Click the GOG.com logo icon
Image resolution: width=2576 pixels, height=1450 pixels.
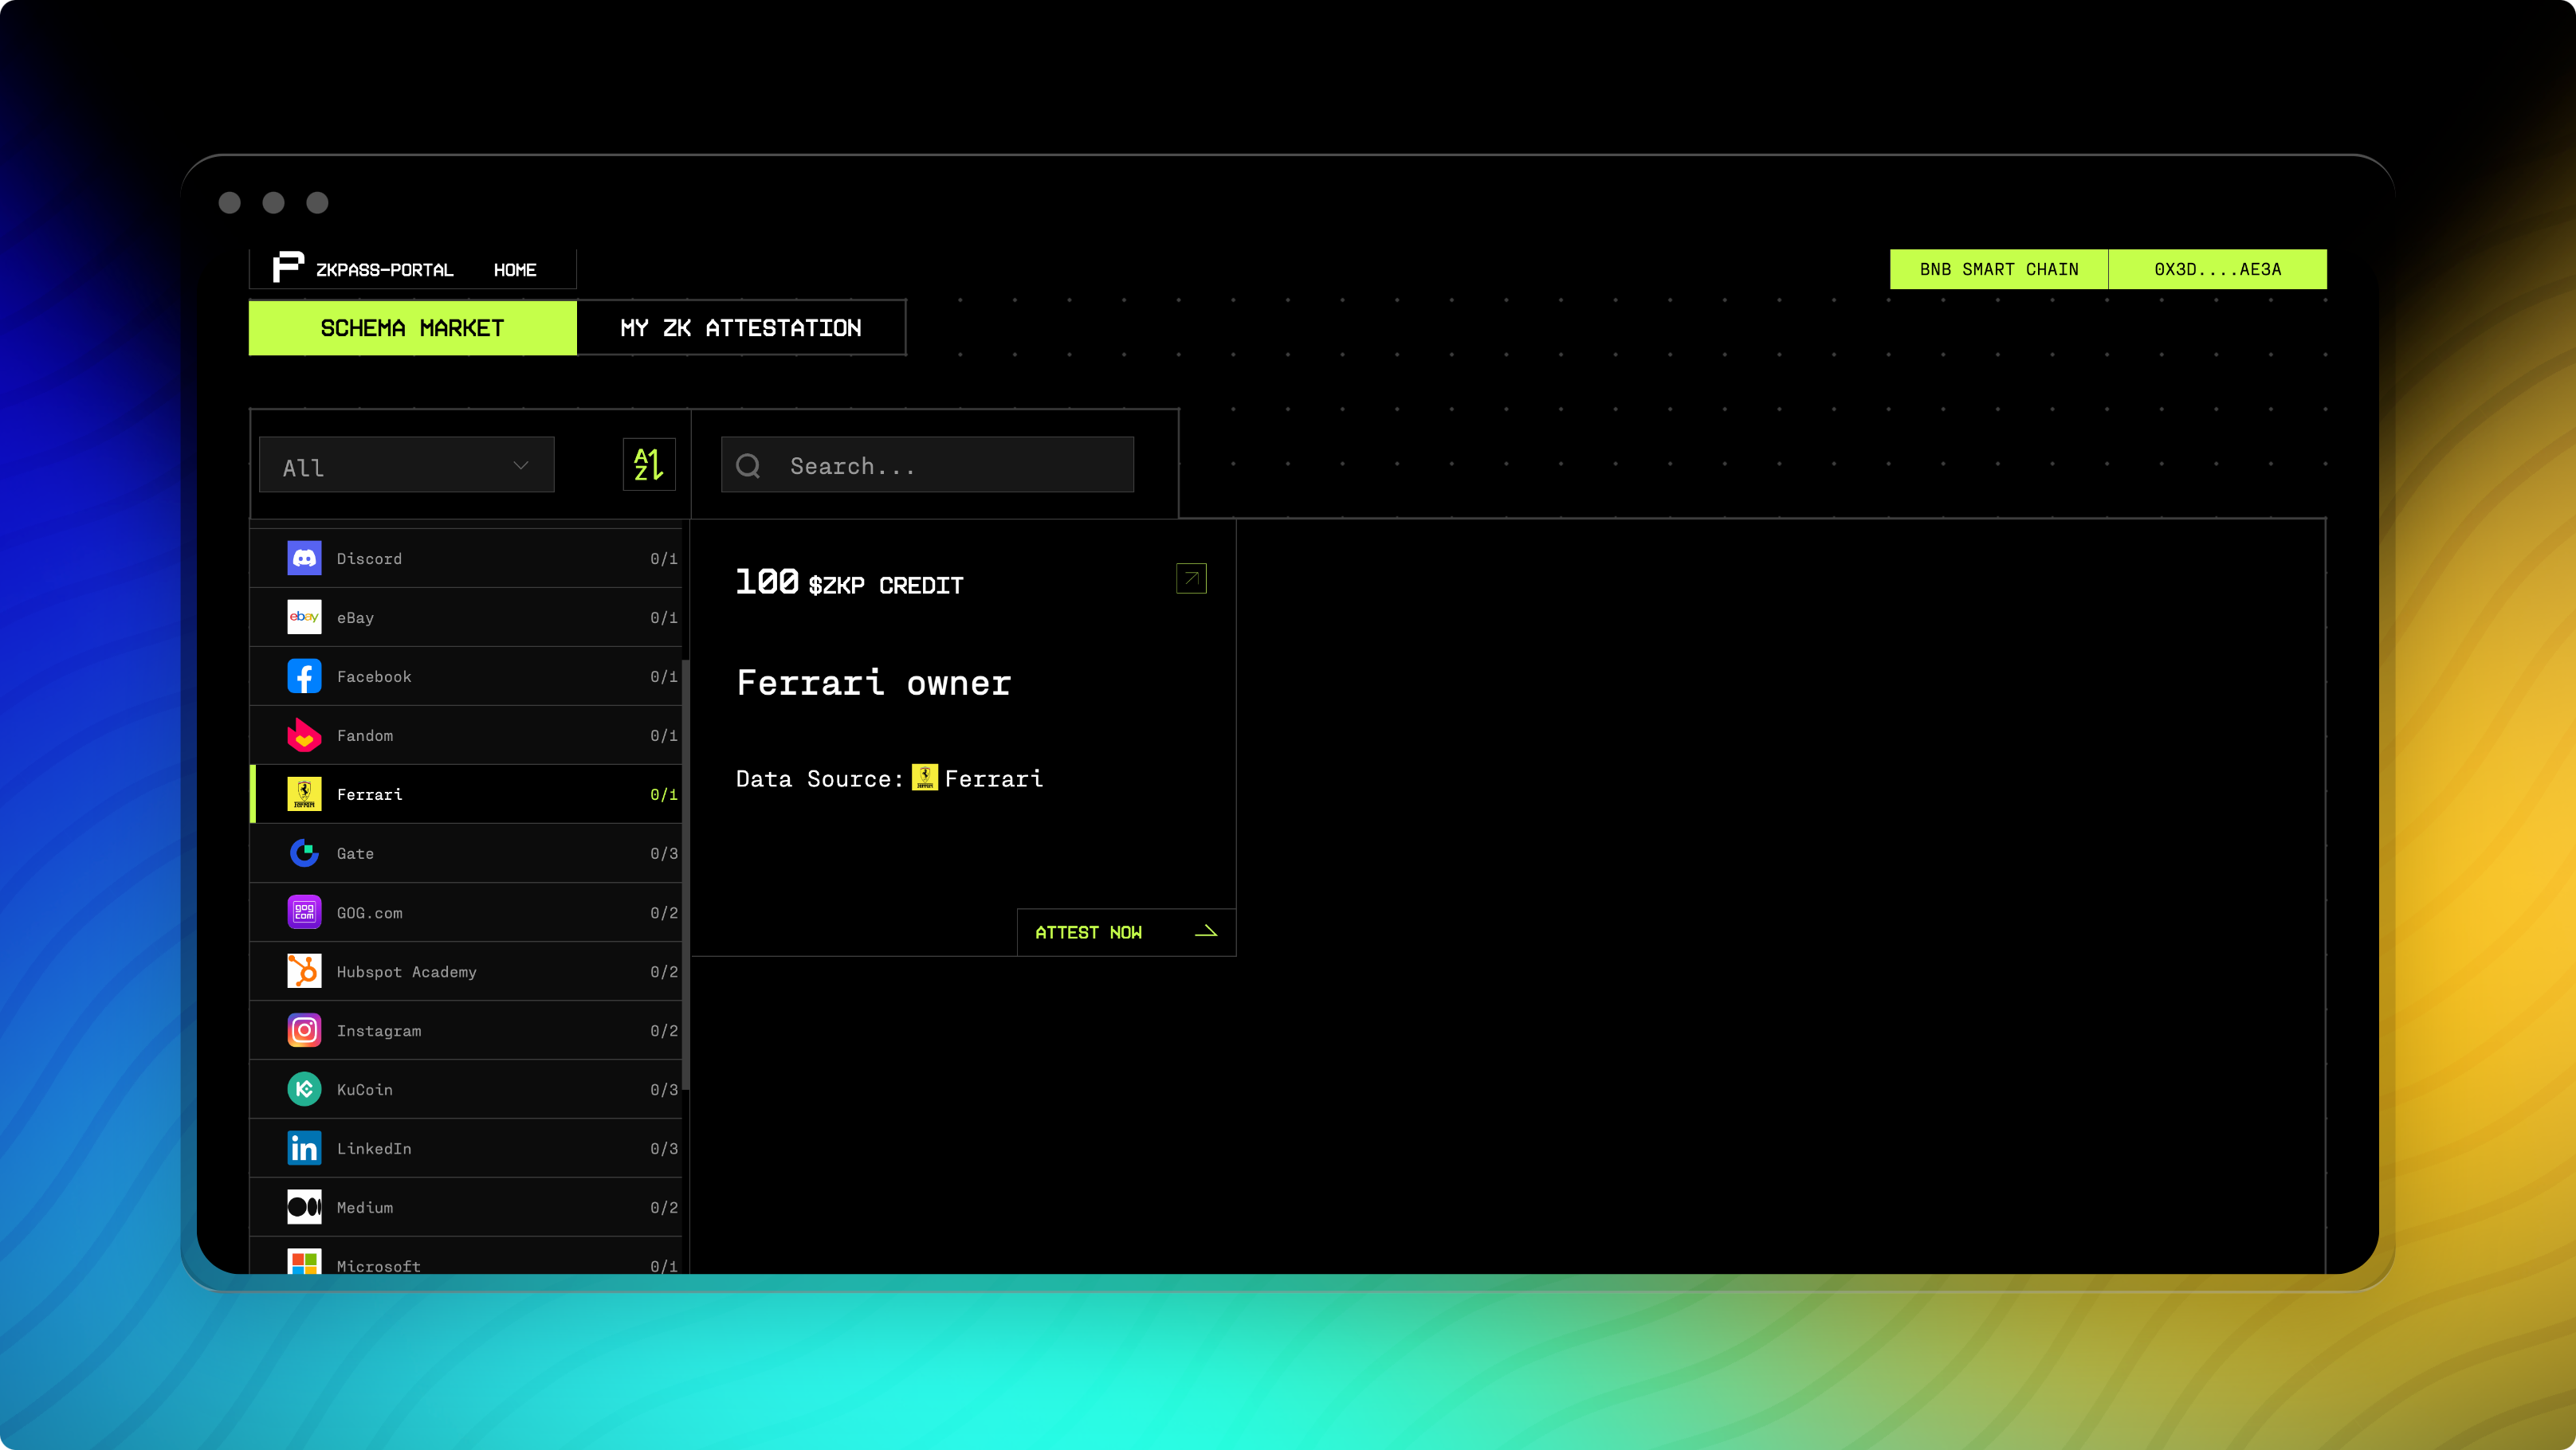tap(304, 911)
